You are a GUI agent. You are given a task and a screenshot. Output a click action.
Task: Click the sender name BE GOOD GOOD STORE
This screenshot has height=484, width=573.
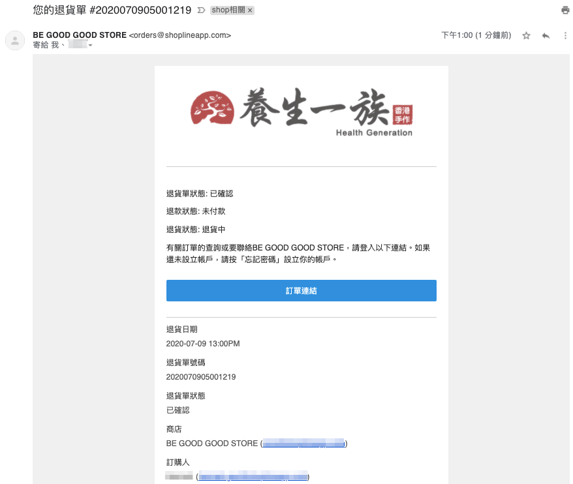80,35
